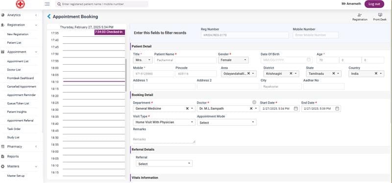Open Task Order in sidebar
This screenshot has height=183, width=392.
click(x=14, y=129)
